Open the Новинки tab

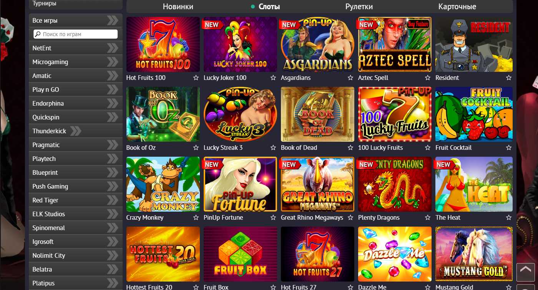point(178,7)
